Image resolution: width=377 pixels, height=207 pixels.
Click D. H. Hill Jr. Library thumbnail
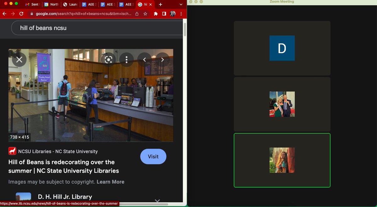click(x=24, y=197)
